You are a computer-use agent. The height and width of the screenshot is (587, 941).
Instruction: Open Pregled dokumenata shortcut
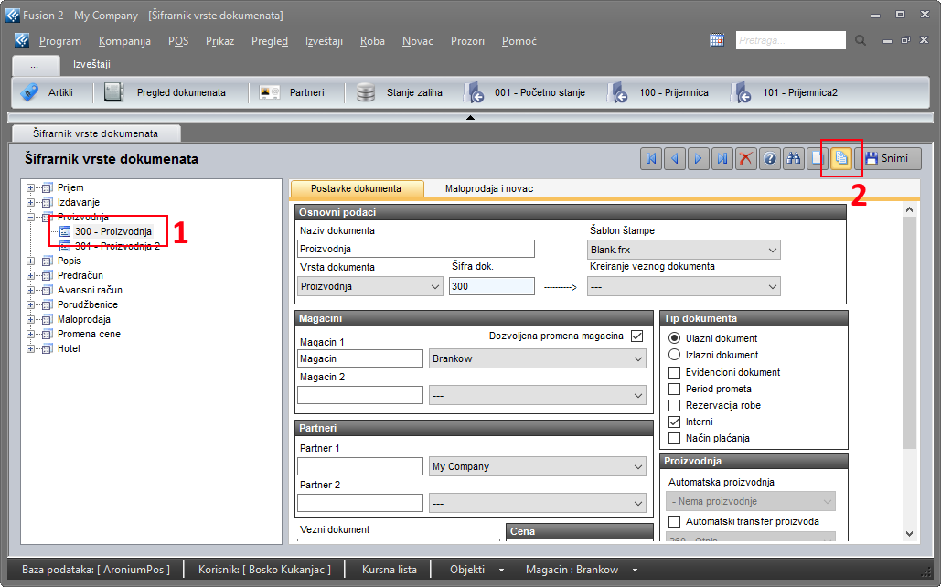166,92
